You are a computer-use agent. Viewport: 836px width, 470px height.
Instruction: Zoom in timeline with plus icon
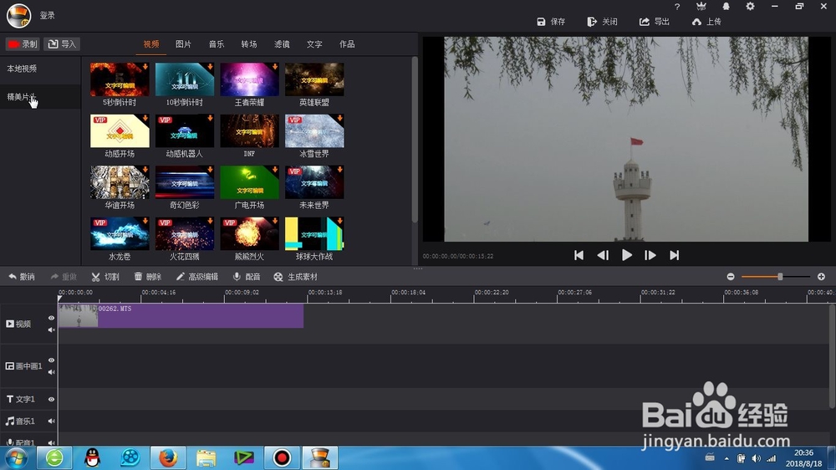point(821,276)
